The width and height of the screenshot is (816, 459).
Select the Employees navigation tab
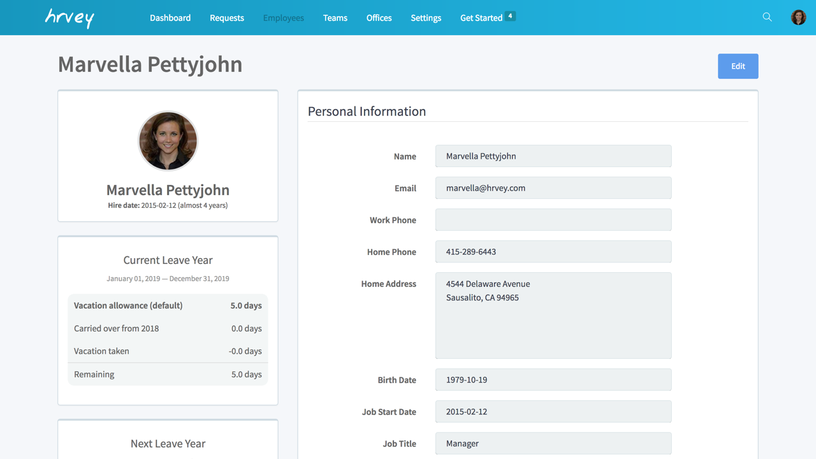coord(283,18)
